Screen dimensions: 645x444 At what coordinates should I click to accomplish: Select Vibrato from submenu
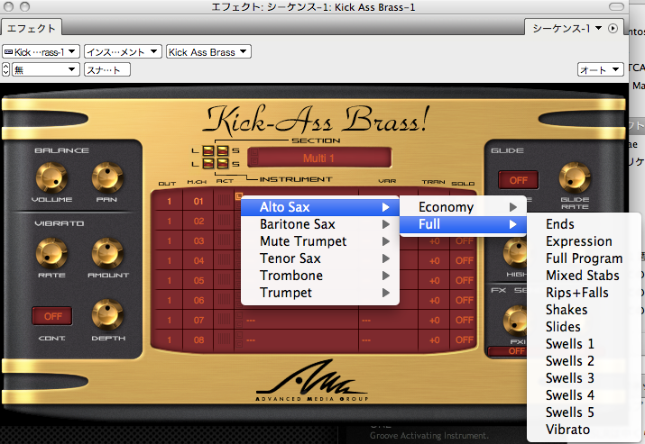click(585, 430)
